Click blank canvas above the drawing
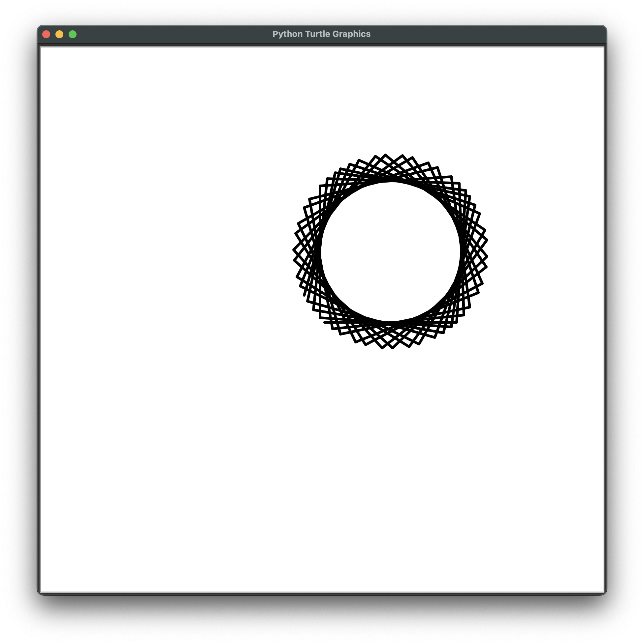Image resolution: width=644 pixels, height=644 pixels. click(x=390, y=100)
